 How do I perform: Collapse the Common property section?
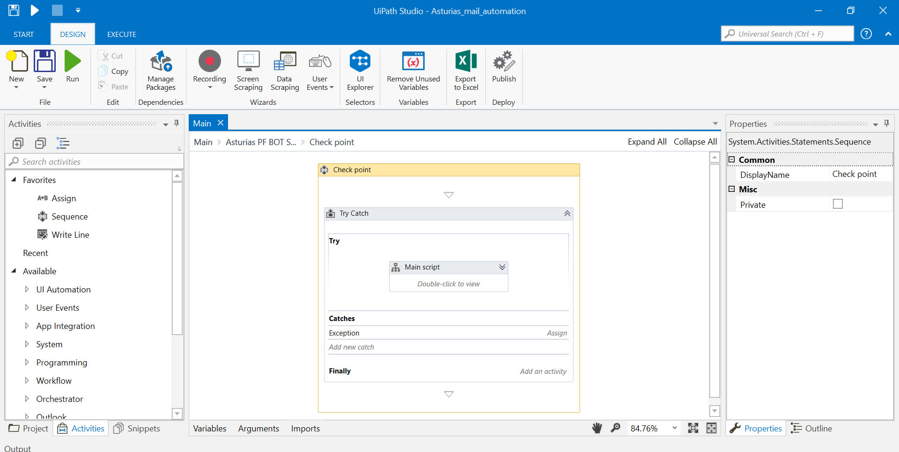(x=732, y=160)
